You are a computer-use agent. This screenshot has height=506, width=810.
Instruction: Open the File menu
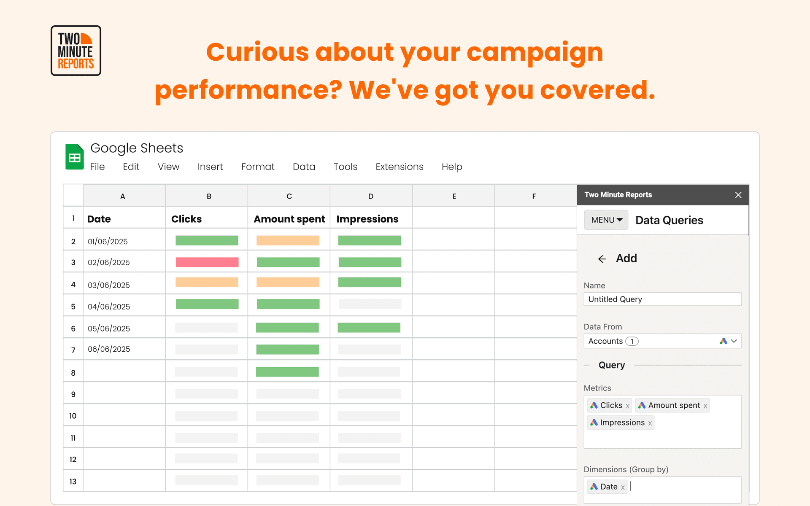pos(97,167)
